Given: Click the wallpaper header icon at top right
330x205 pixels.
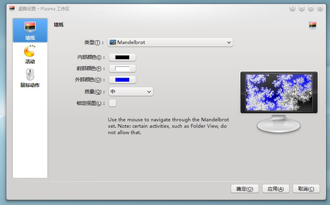Looking at the screenshot, I should pyautogui.click(x=313, y=25).
